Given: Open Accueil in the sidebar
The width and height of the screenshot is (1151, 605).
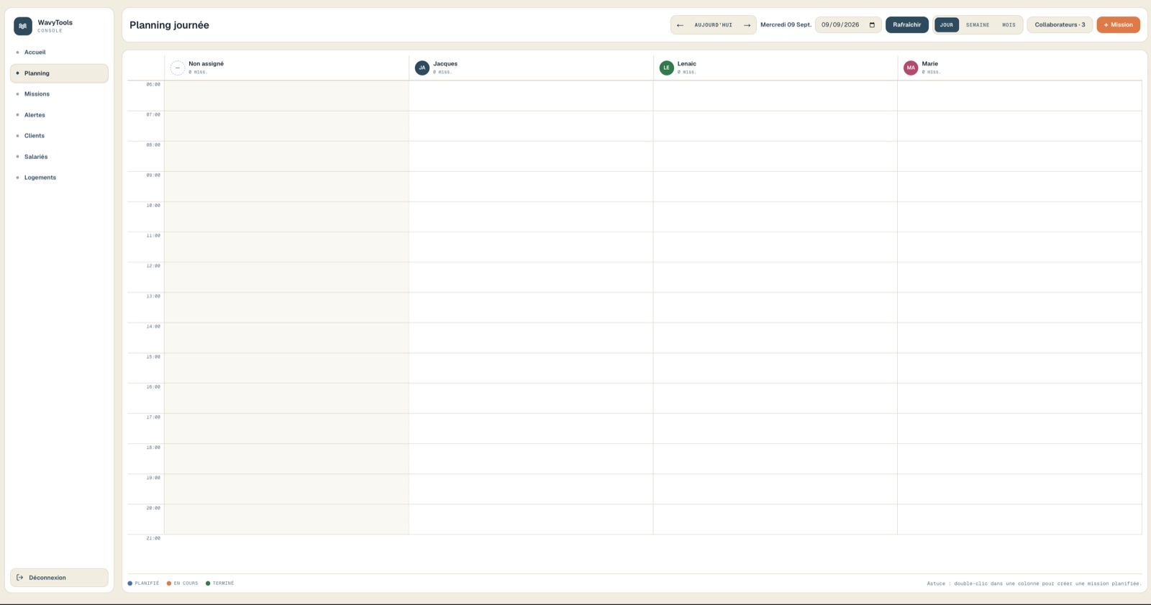Looking at the screenshot, I should click(x=59, y=53).
